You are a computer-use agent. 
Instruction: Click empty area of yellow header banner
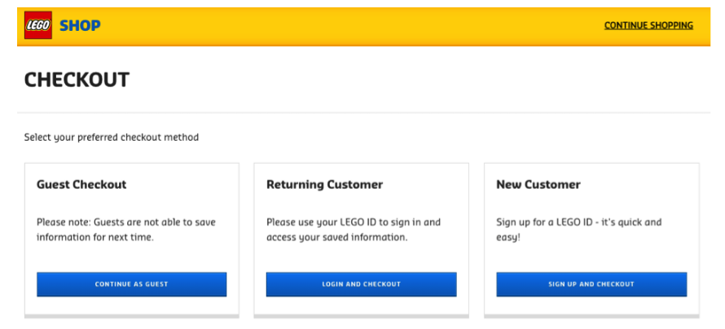(351, 26)
